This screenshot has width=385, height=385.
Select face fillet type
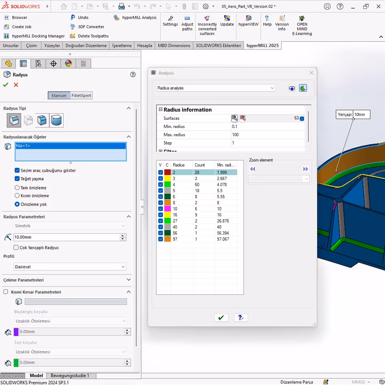click(x=42, y=120)
